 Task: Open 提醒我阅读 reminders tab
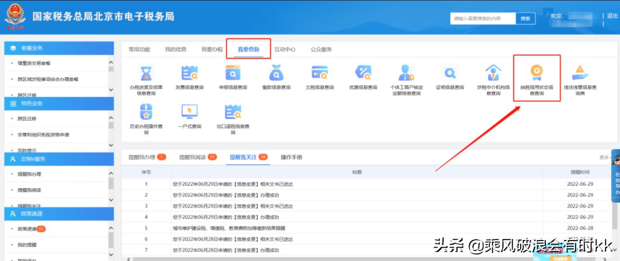(198, 157)
